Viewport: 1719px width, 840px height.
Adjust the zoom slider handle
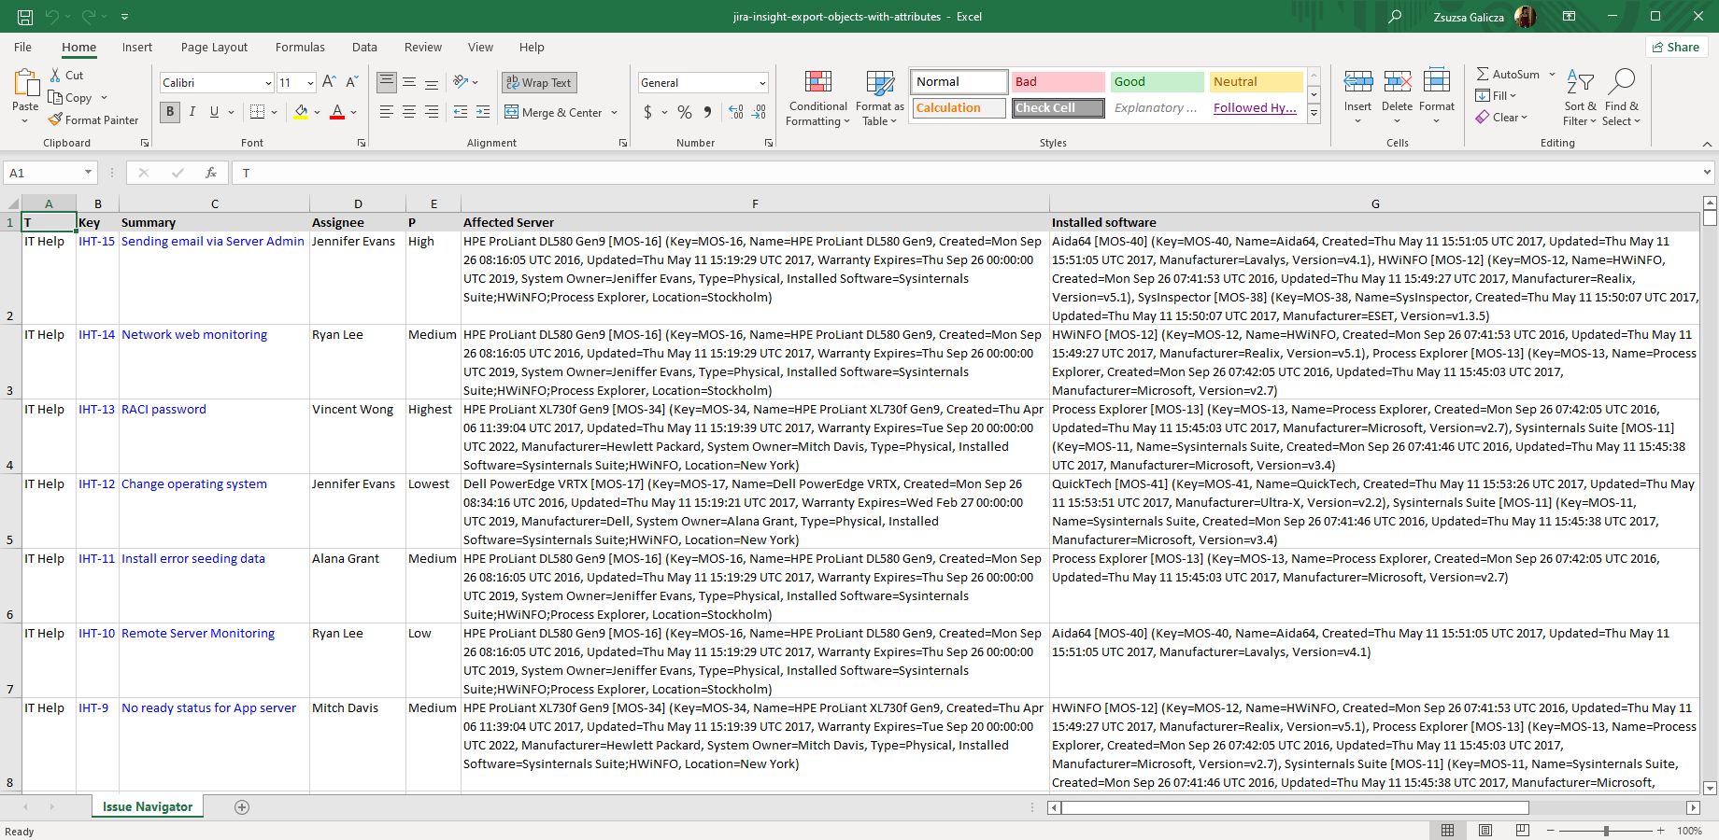pos(1606,831)
